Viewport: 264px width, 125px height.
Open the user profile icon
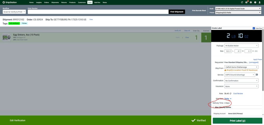click(260, 2)
